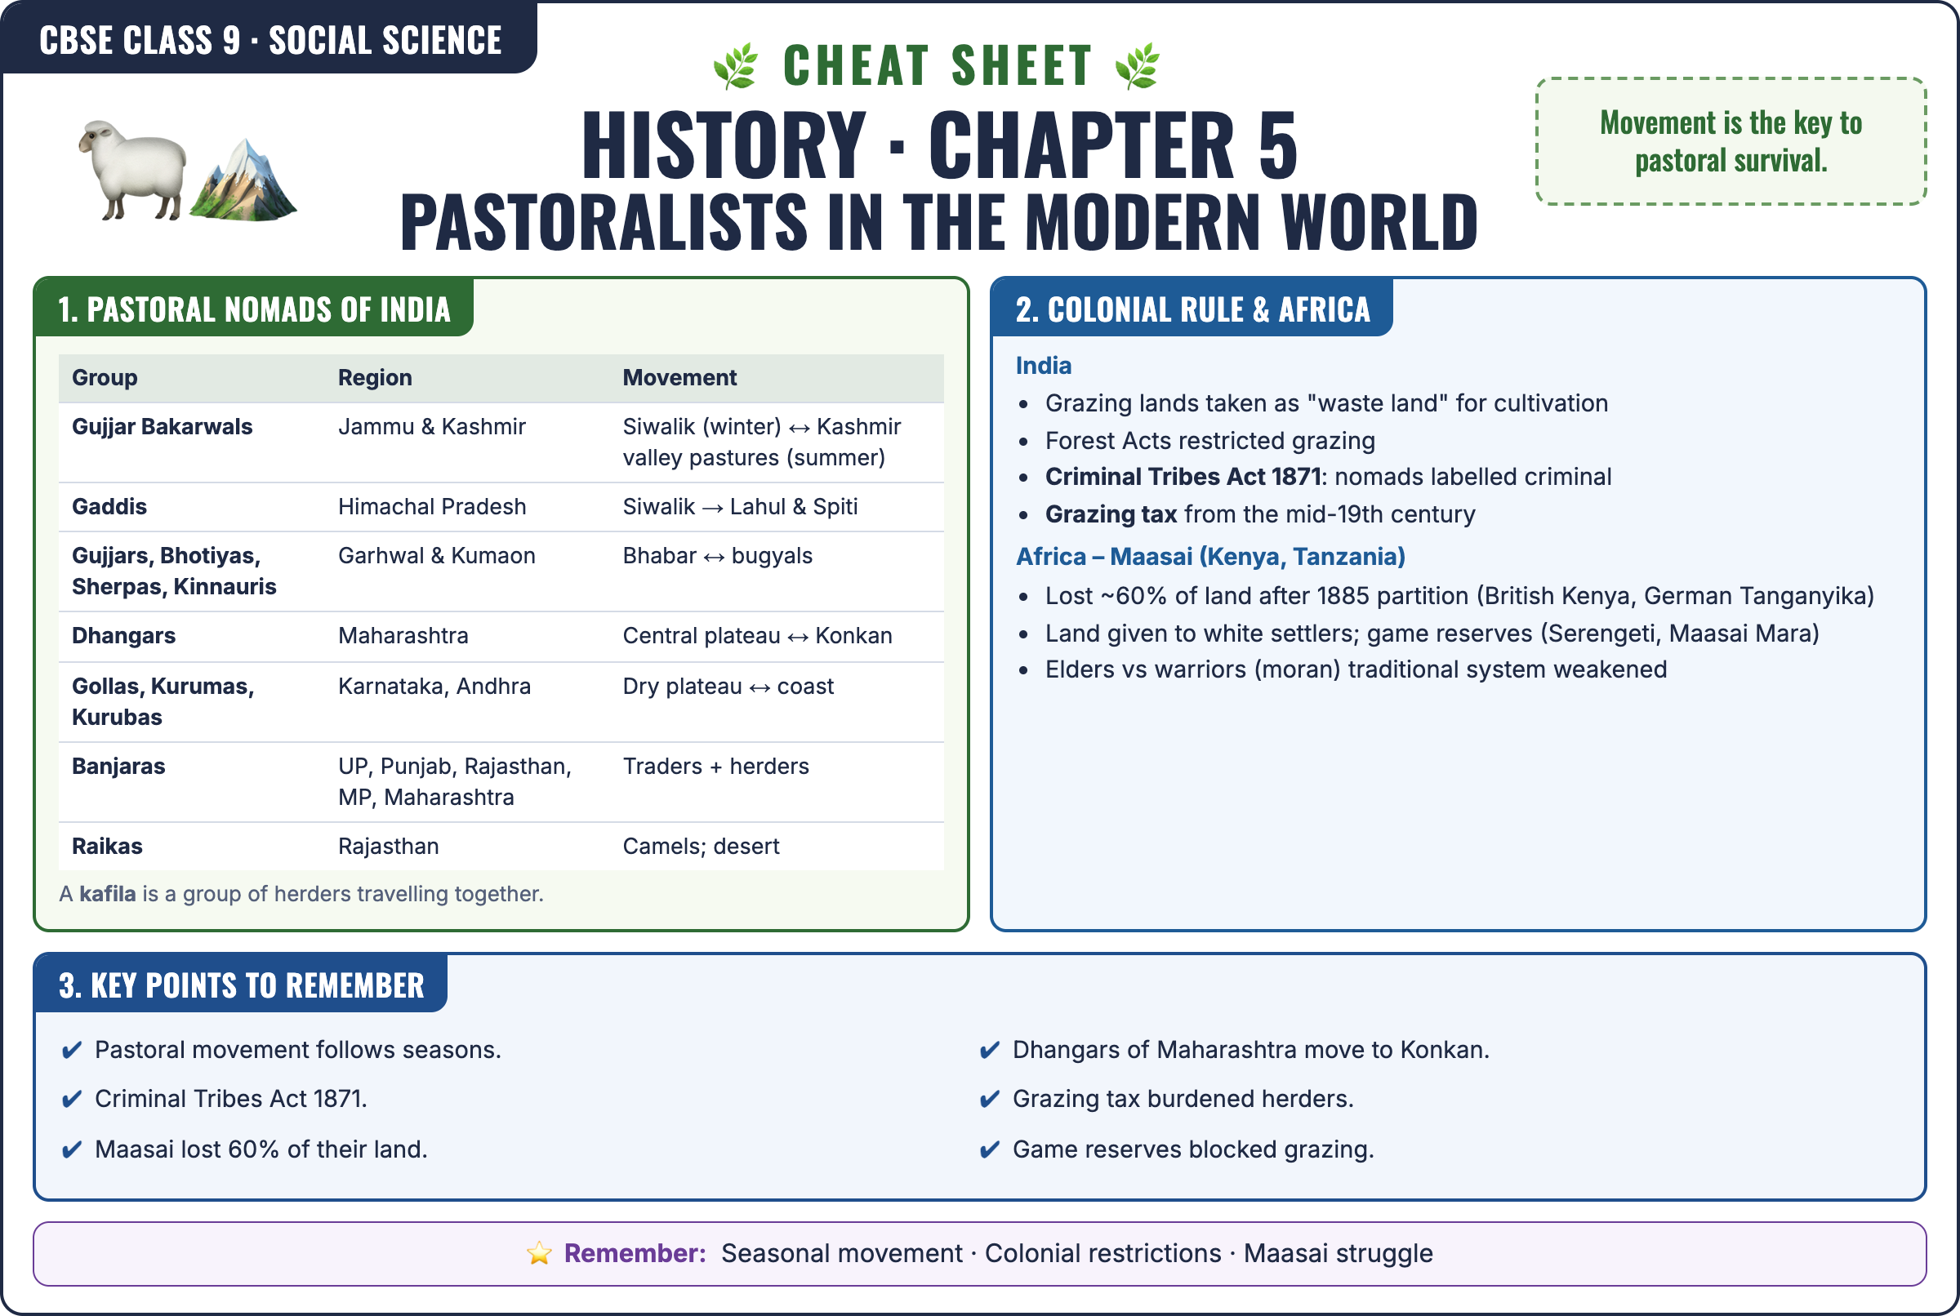Click 'Land given to white settlers' bullet

1432,633
